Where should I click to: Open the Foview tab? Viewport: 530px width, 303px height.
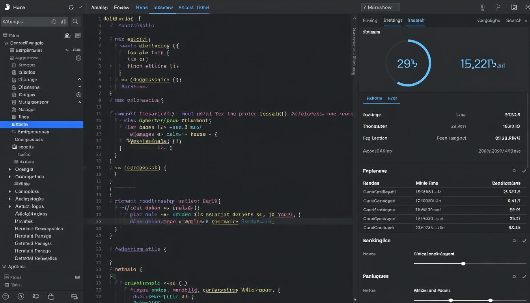pyautogui.click(x=121, y=7)
